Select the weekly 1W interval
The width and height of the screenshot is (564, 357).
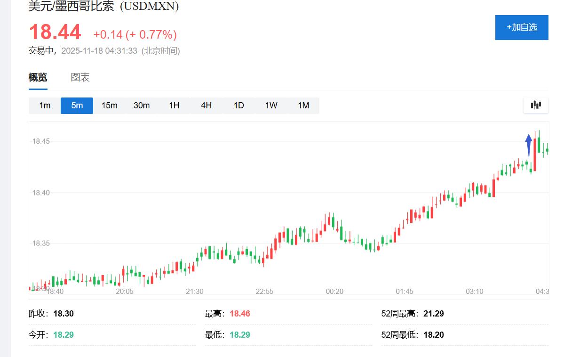coord(271,105)
